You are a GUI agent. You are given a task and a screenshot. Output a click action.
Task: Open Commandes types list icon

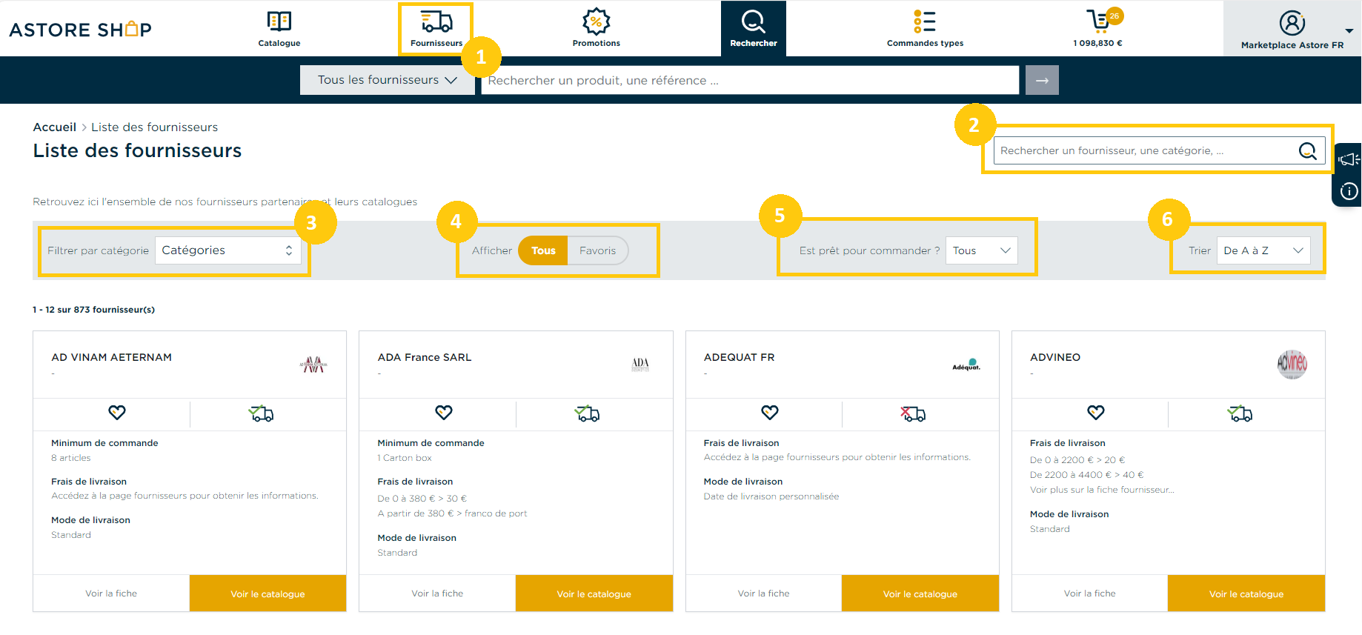pyautogui.click(x=925, y=21)
